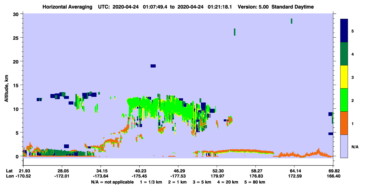Click the 10 tick label on altitude axis

(17, 109)
